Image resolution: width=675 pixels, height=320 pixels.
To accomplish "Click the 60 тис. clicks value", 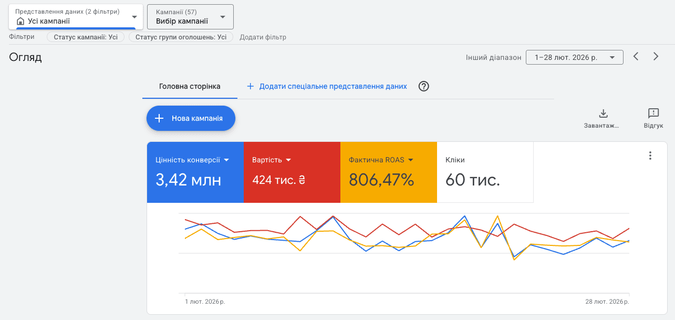I will click(x=473, y=180).
